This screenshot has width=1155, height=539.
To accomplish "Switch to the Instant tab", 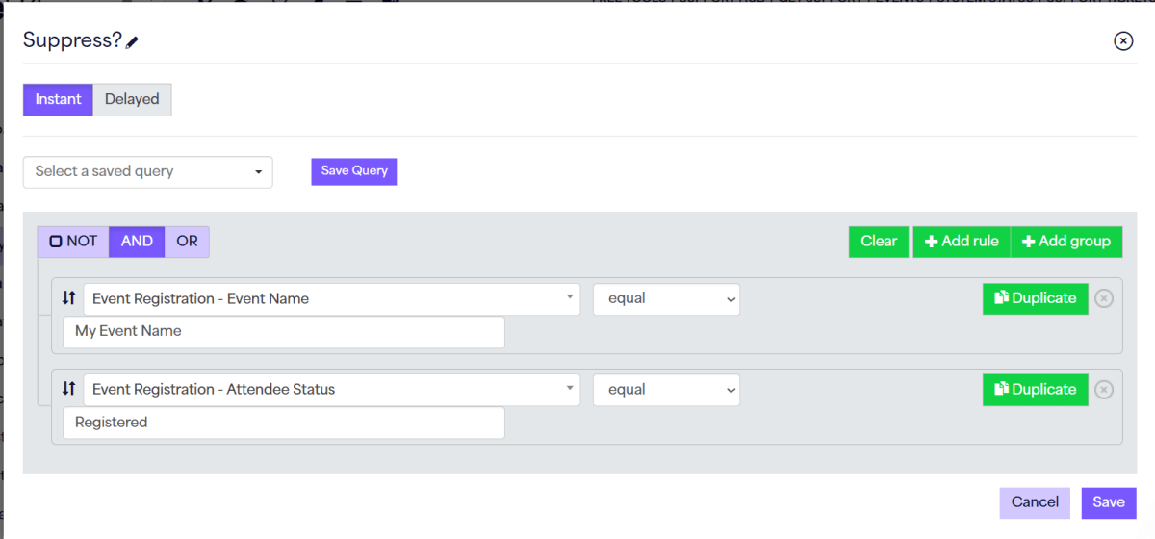I will [x=58, y=99].
